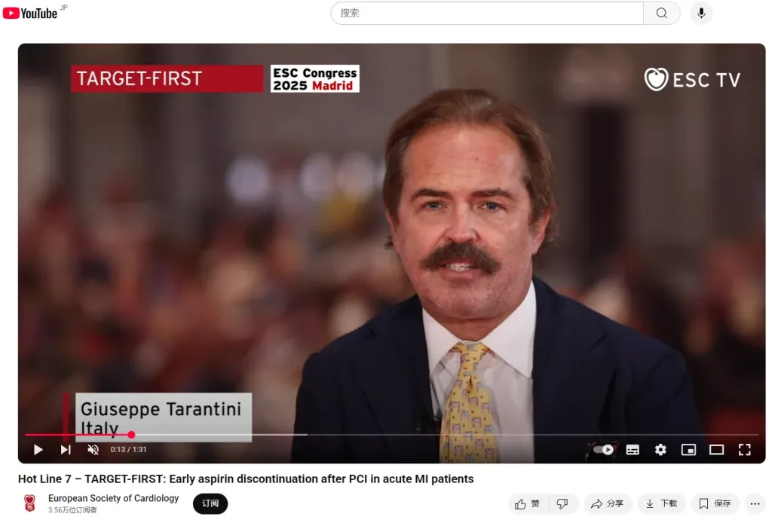
Task: Unmute the video volume
Action: click(x=93, y=449)
